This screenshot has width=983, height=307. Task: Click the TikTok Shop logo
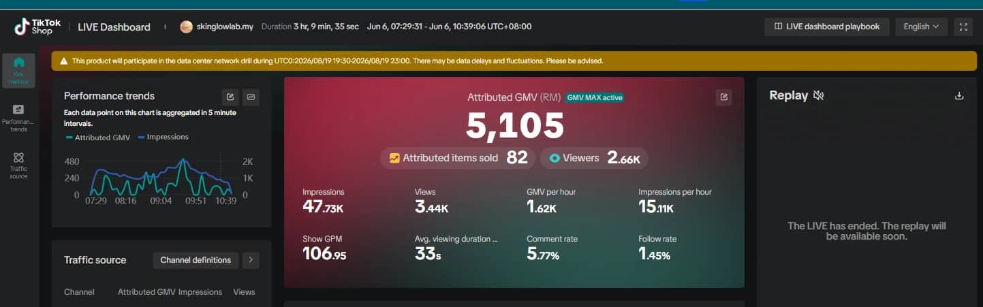click(x=37, y=27)
